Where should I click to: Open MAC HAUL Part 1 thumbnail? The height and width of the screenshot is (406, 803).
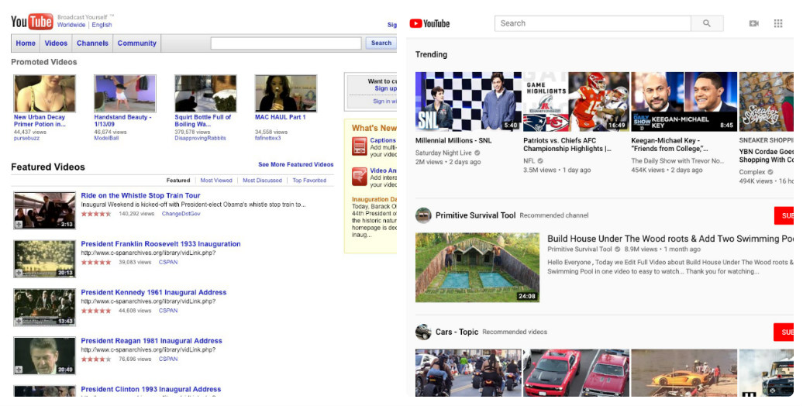click(x=286, y=94)
